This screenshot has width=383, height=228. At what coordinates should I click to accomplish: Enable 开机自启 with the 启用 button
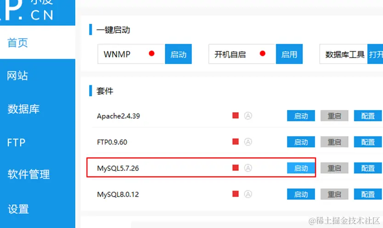[289, 54]
